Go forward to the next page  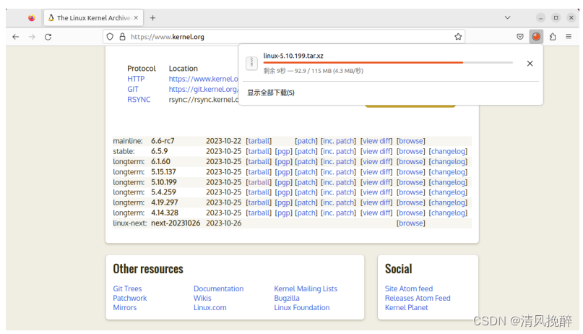pyautogui.click(x=32, y=37)
